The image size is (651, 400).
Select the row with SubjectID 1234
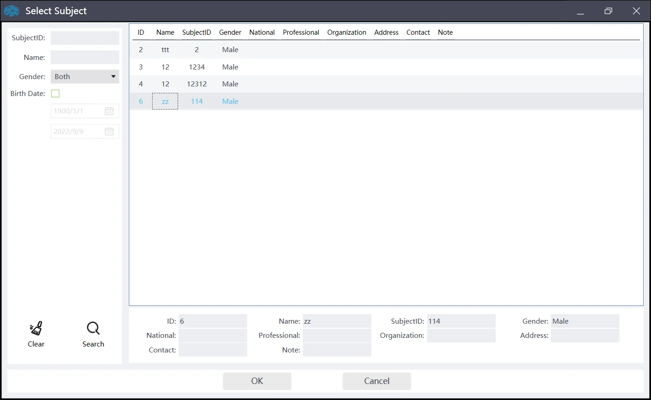tap(196, 67)
